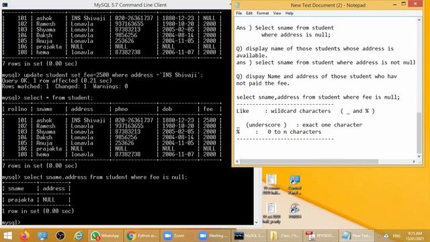Click the fee value '2500' for ashok
Viewport: 430px width, 242px height.
pyautogui.click(x=210, y=120)
